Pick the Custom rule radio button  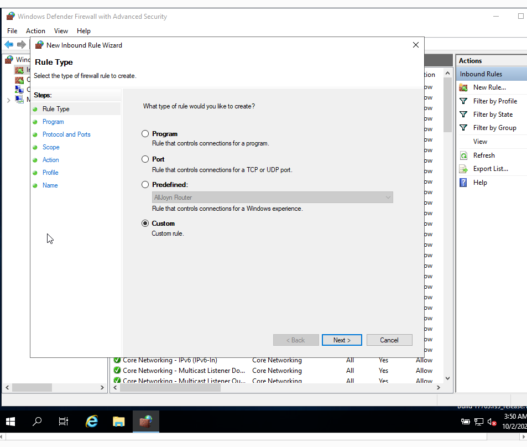pyautogui.click(x=145, y=224)
